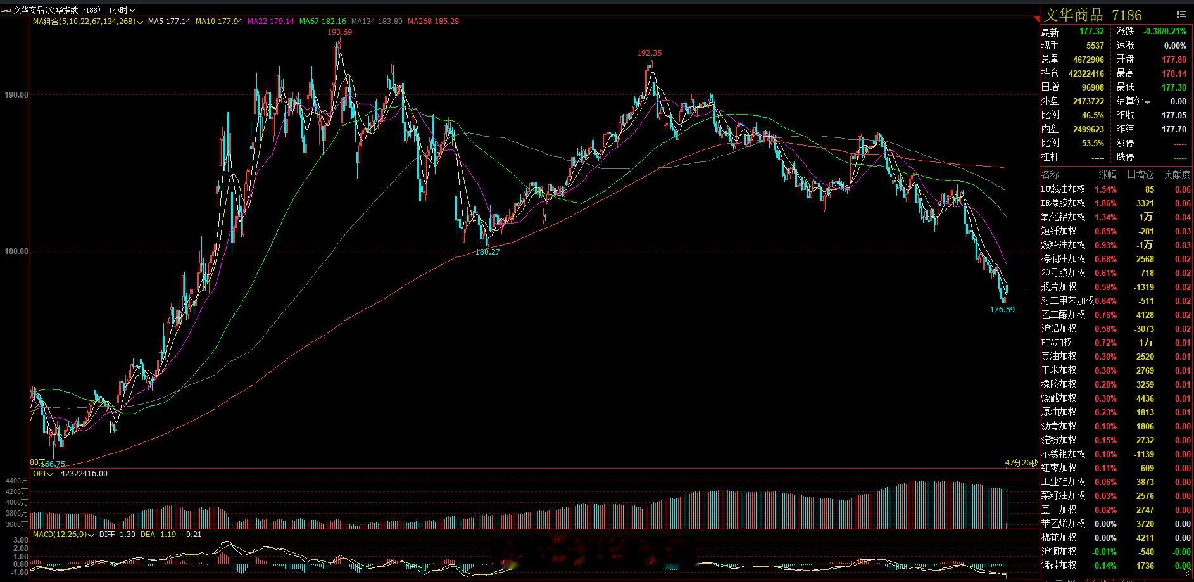Image resolution: width=1194 pixels, height=582 pixels.
Task: Select the MA268 185.28 legend label
Action: 433,22
